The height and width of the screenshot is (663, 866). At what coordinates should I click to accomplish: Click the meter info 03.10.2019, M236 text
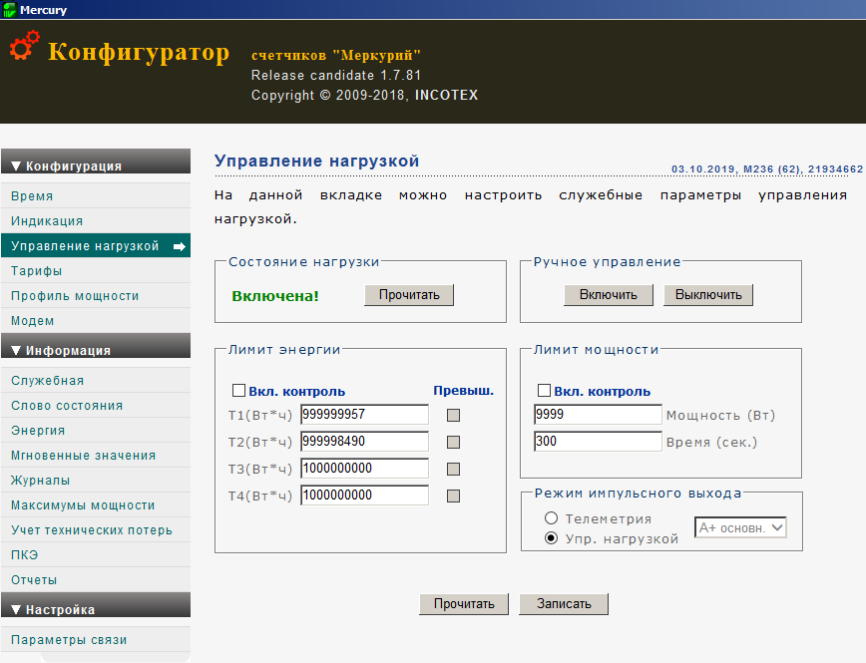(767, 168)
